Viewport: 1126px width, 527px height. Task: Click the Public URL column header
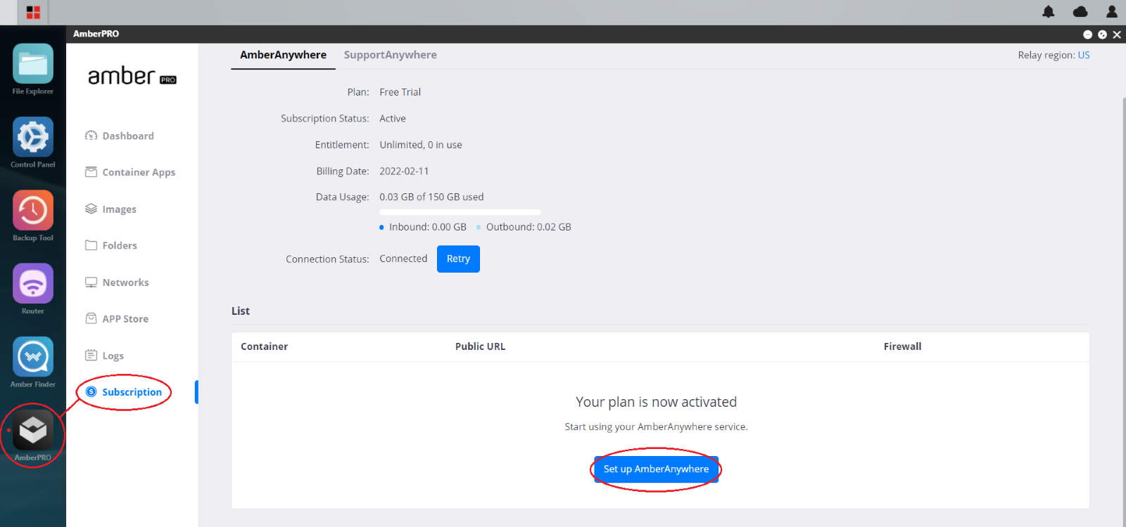coord(480,346)
